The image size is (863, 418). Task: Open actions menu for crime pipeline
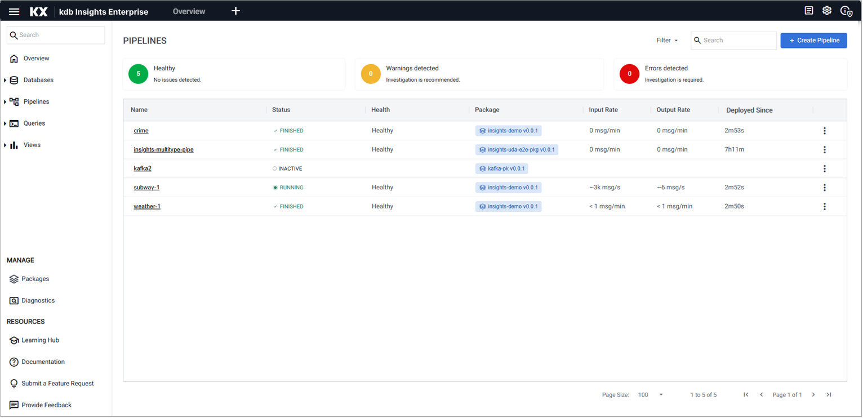(824, 131)
